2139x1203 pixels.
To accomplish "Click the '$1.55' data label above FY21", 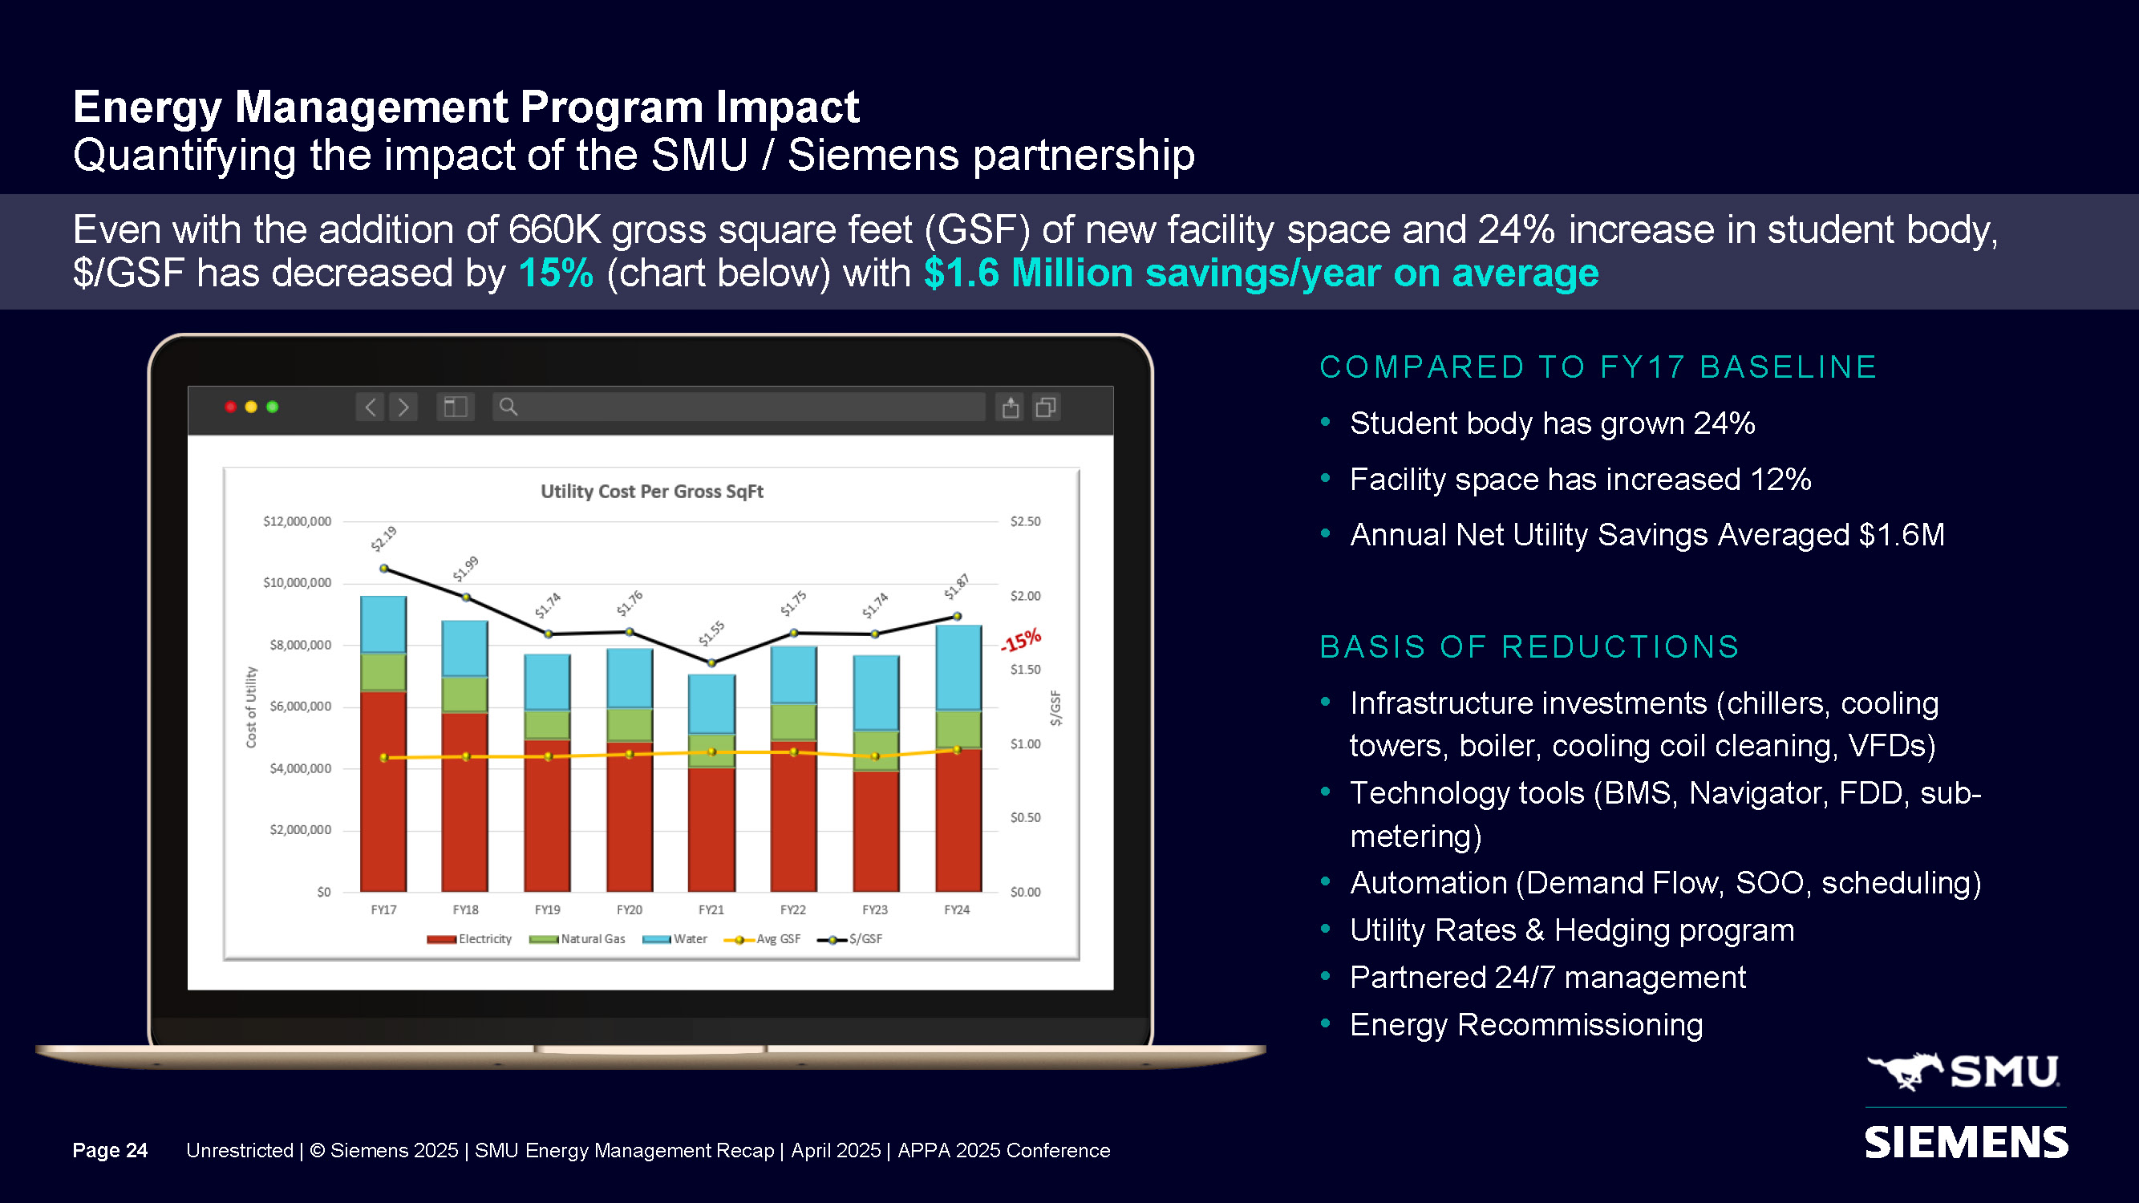I will click(711, 634).
